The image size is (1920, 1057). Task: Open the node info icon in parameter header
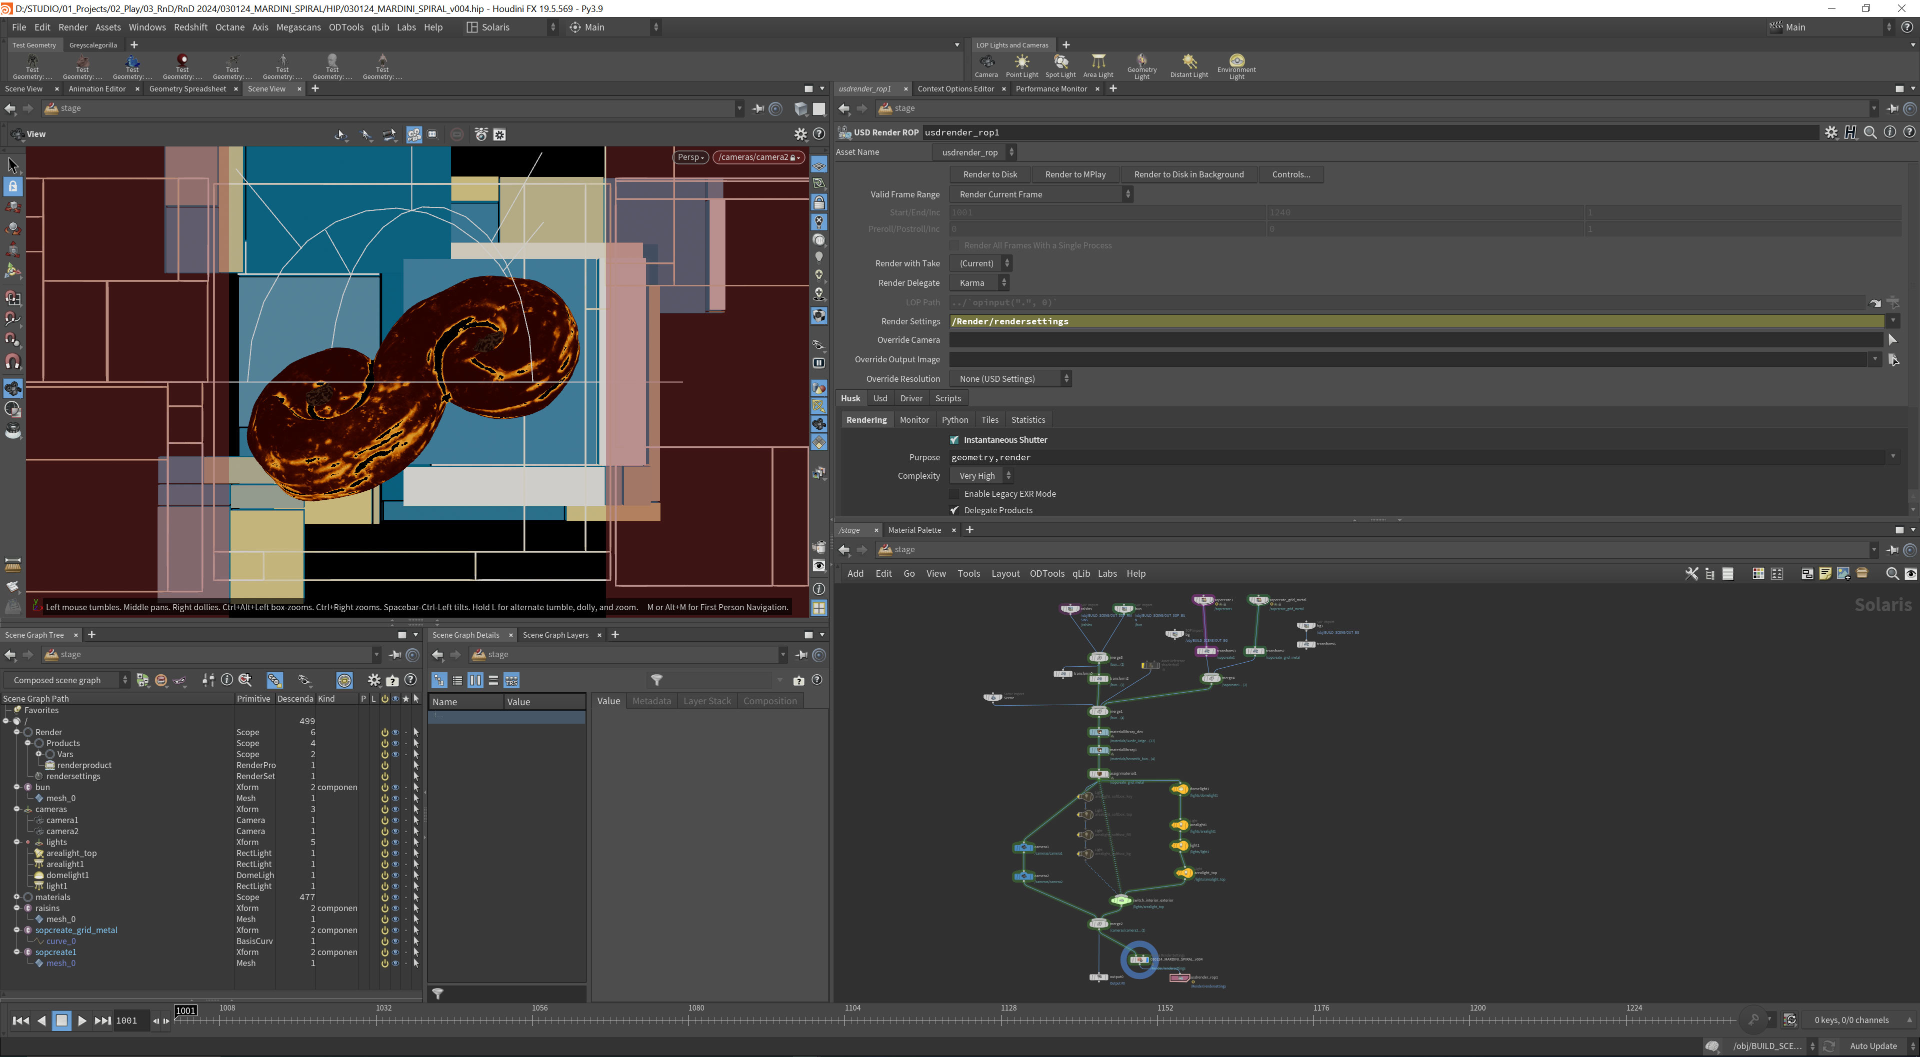1889,132
